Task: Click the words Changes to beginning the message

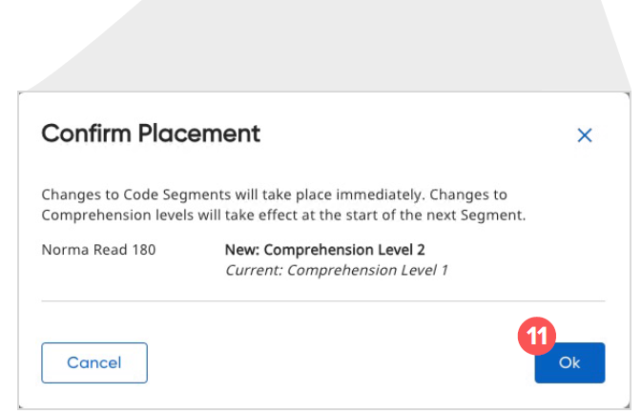Action: 76,195
